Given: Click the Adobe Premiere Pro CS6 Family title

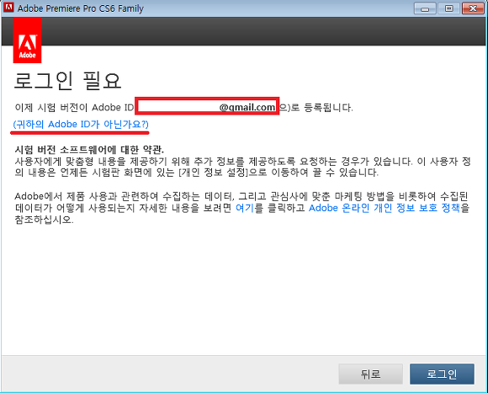Looking at the screenshot, I should coord(81,8).
